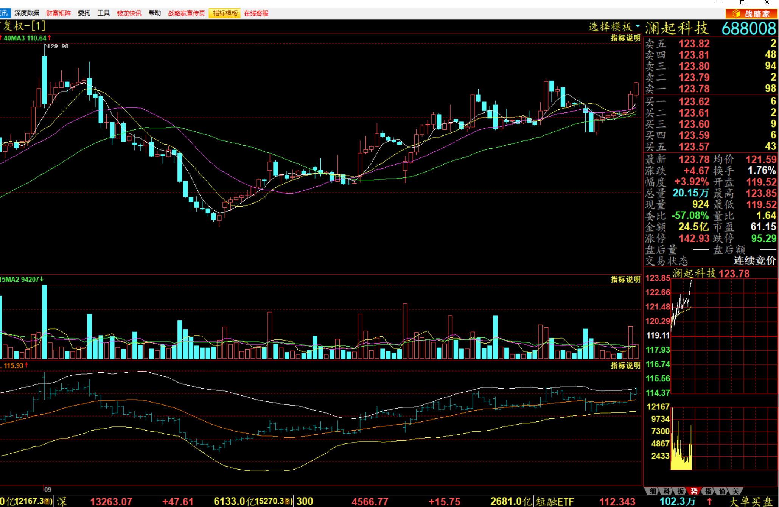Open the 委托 menu

(84, 13)
